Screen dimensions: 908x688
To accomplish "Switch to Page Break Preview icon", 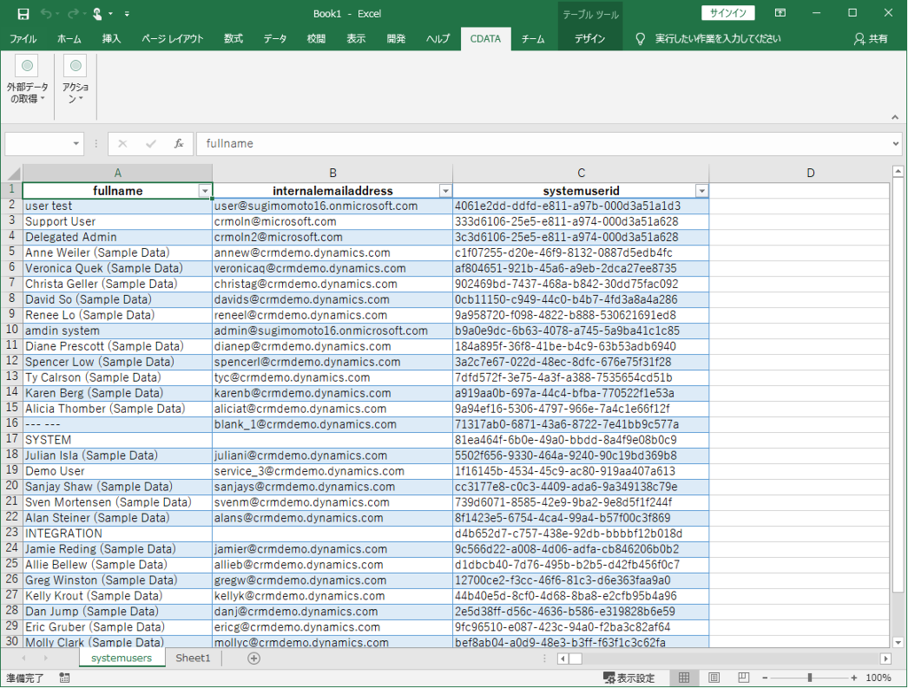I will point(744,677).
